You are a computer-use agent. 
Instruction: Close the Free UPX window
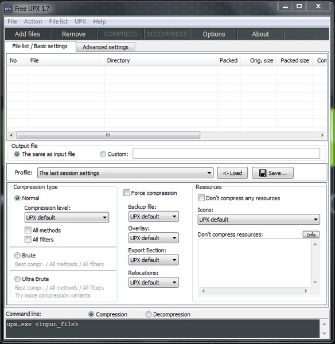tap(318, 6)
